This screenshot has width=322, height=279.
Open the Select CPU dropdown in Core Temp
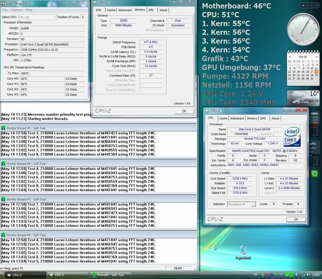click(x=37, y=17)
